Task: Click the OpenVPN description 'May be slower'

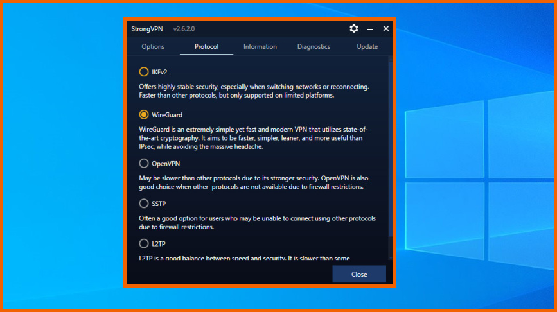Action: 254,182
